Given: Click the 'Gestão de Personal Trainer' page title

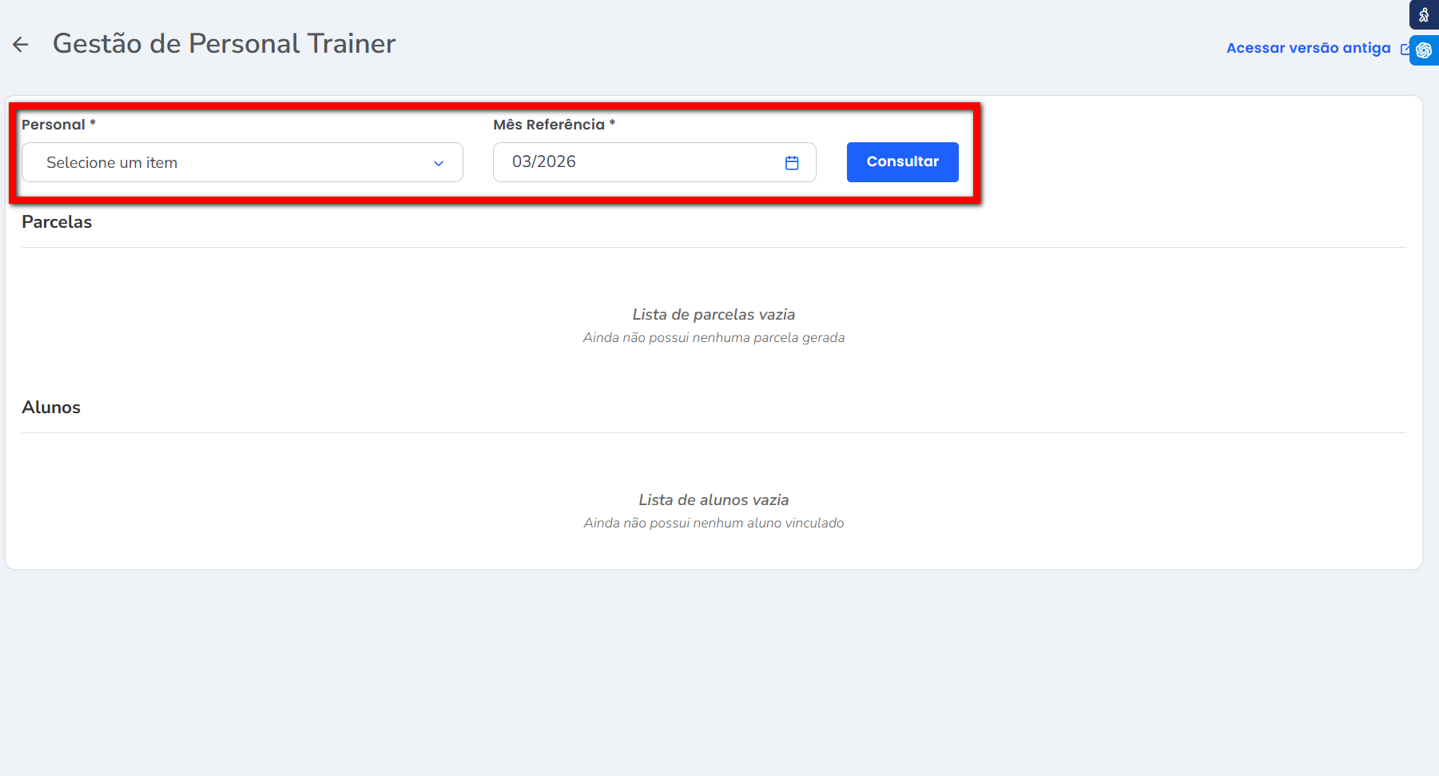Looking at the screenshot, I should click(224, 44).
